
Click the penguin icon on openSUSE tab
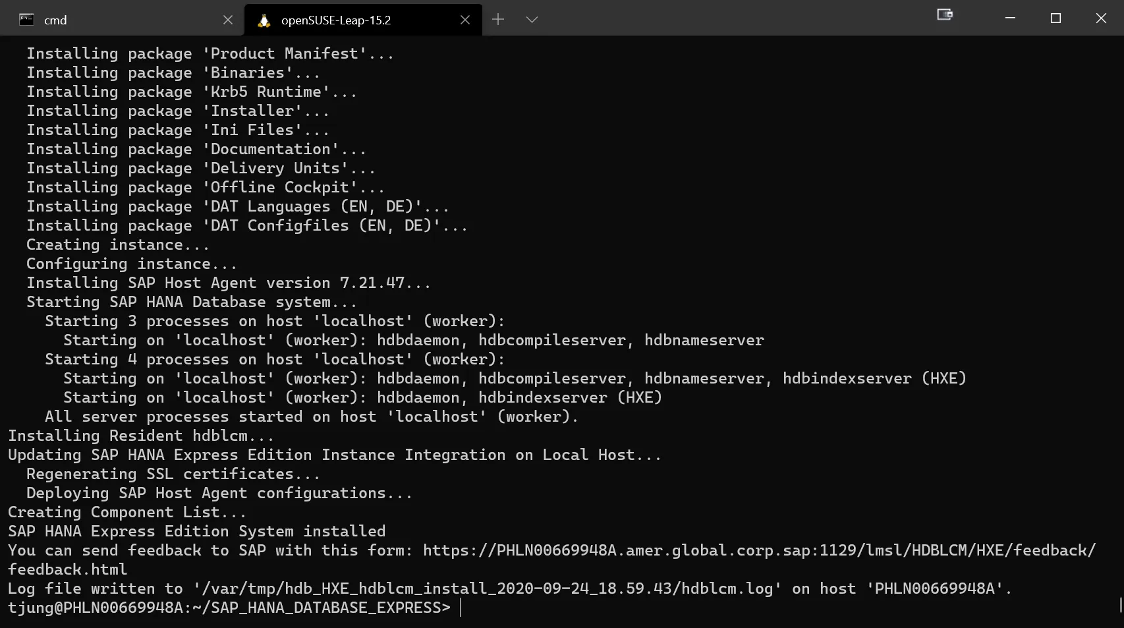pyautogui.click(x=264, y=20)
